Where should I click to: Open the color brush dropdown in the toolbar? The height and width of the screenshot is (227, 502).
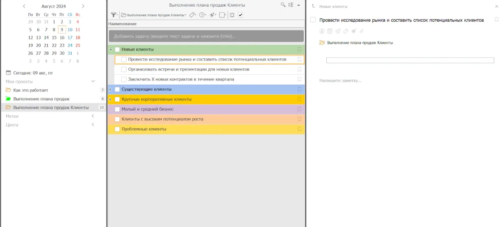(x=213, y=15)
